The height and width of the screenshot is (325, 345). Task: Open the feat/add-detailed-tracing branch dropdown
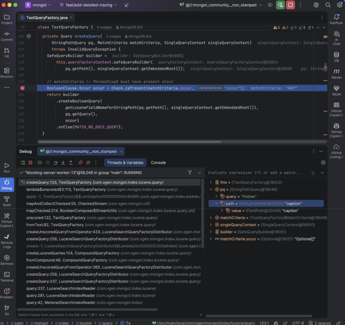[89, 5]
